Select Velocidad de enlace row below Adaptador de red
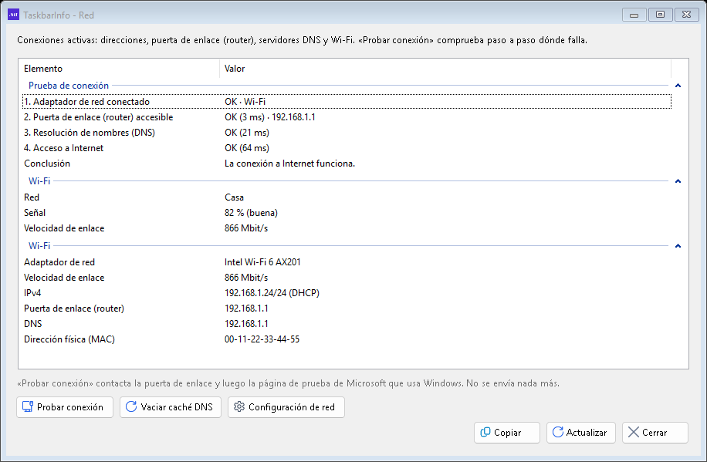The width and height of the screenshot is (707, 462). (347, 278)
